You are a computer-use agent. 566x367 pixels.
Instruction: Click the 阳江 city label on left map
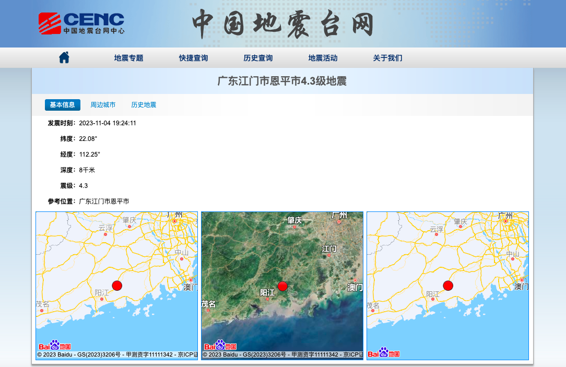(101, 293)
